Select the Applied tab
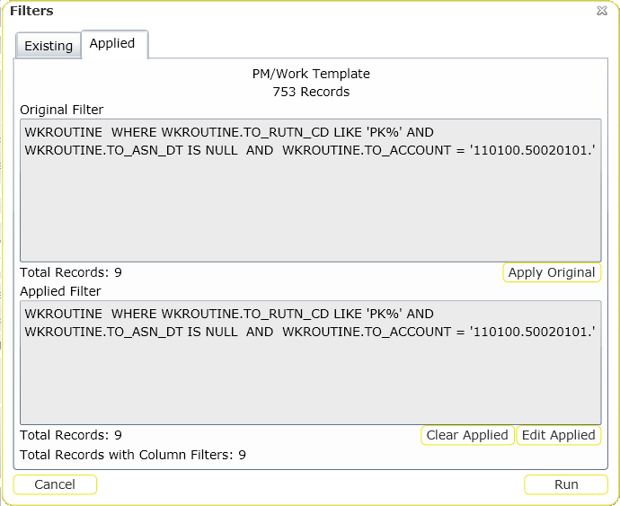The height and width of the screenshot is (506, 620). point(113,44)
